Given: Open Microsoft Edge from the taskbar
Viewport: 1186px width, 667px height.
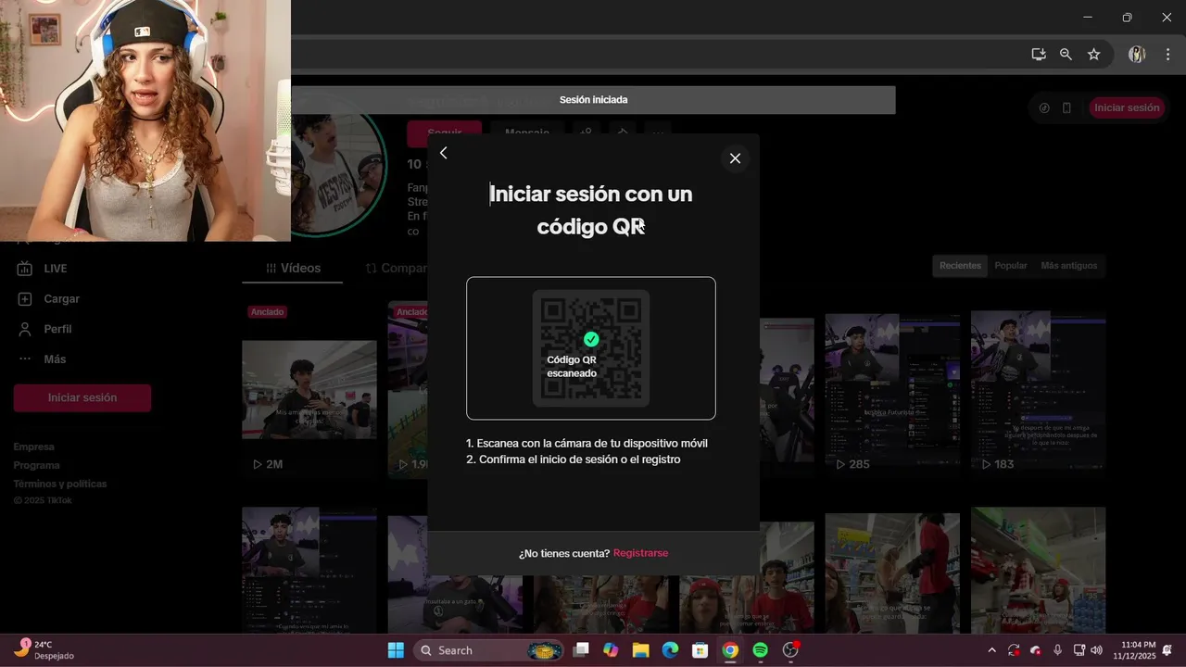Looking at the screenshot, I should tap(670, 650).
